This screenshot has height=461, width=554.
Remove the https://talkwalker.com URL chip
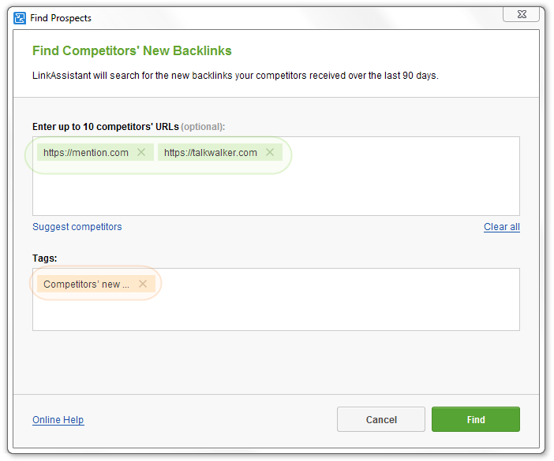coord(270,152)
